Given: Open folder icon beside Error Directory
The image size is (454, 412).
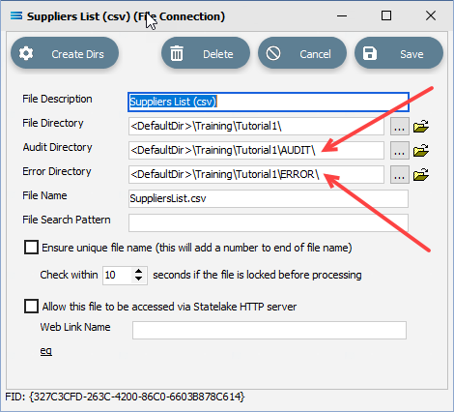Looking at the screenshot, I should (421, 174).
